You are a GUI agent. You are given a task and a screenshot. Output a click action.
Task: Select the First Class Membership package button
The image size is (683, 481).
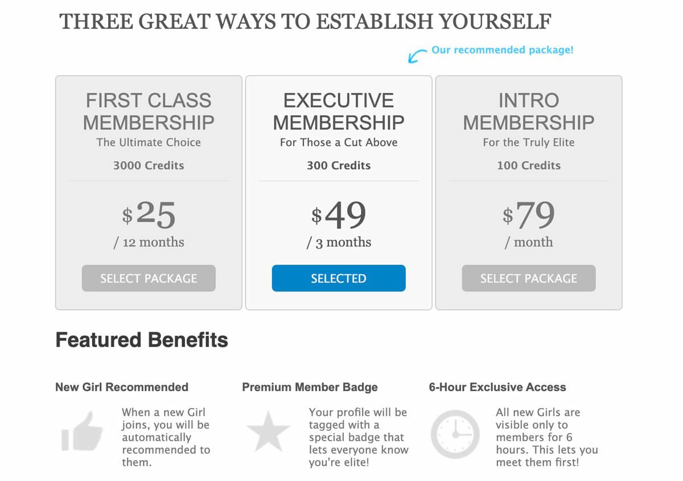click(x=149, y=278)
